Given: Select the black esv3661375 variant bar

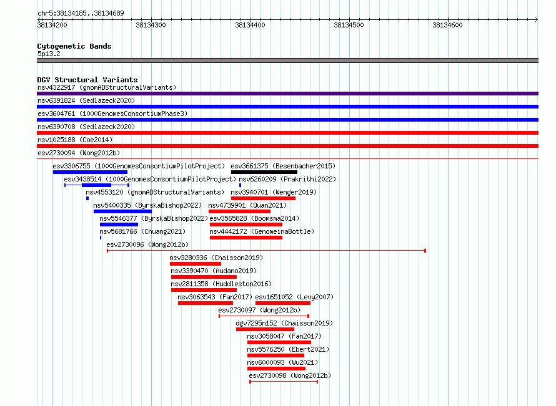Looking at the screenshot, I should 264,172.
